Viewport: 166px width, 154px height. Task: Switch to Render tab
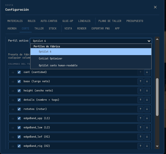coord(82,29)
